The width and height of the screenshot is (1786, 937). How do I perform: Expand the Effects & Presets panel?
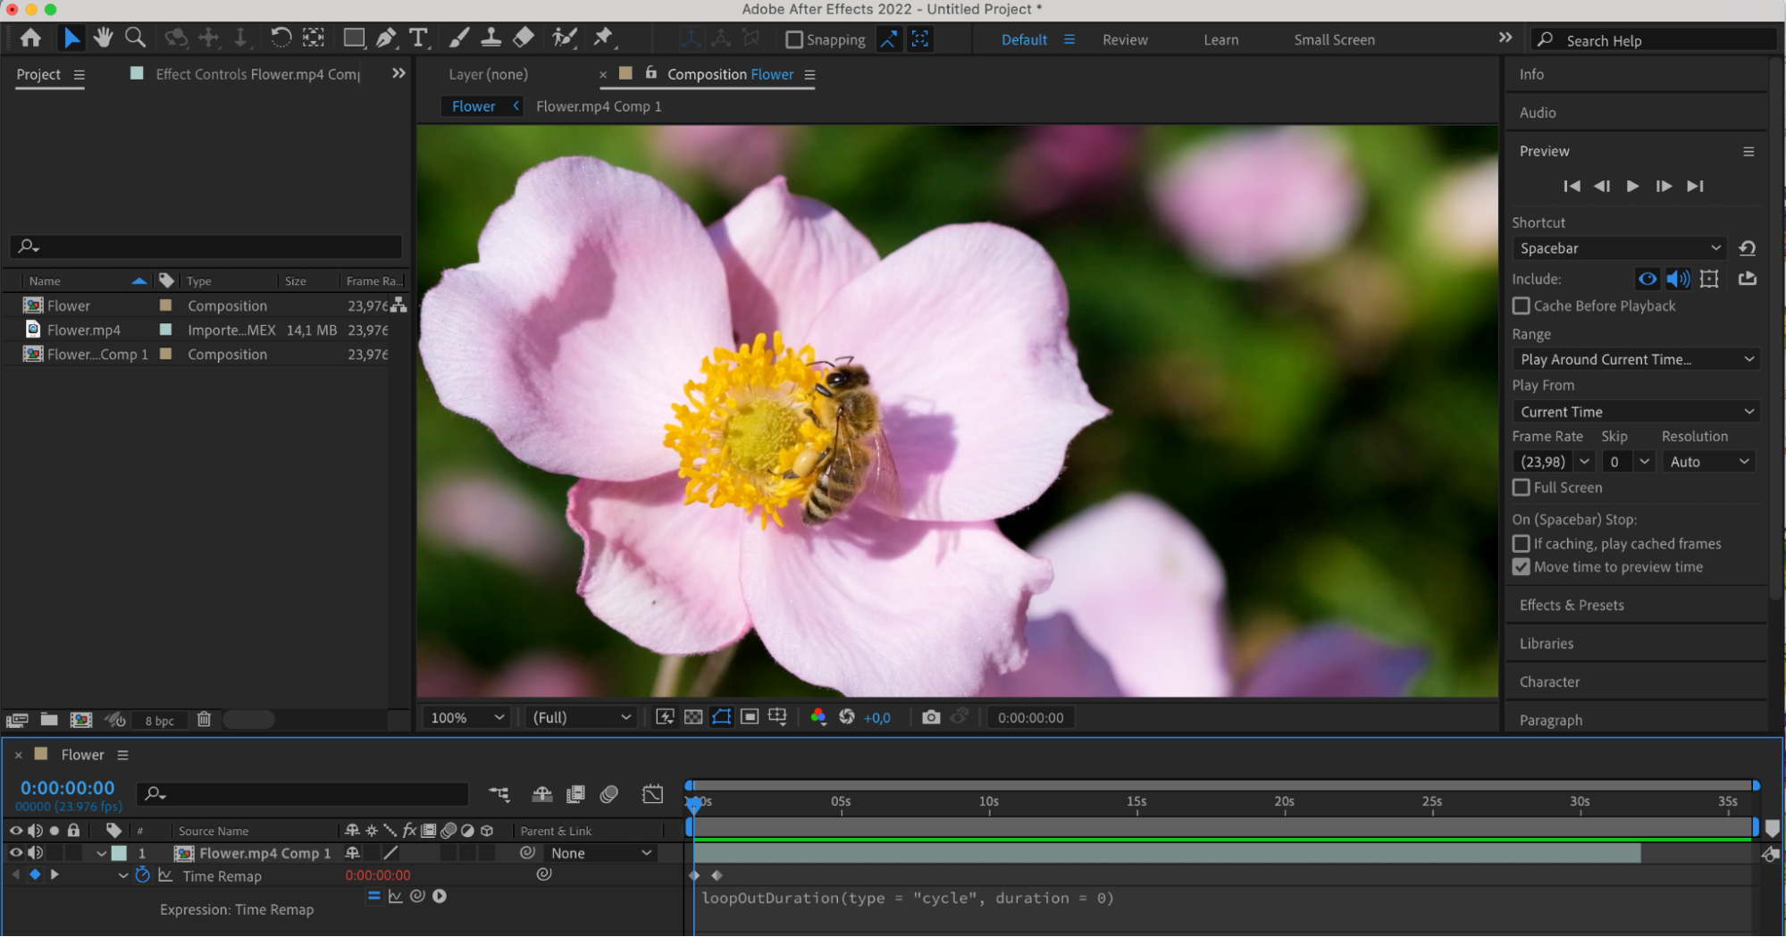pyautogui.click(x=1572, y=605)
